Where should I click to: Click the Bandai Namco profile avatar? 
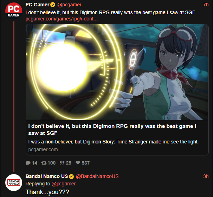tap(14, 183)
